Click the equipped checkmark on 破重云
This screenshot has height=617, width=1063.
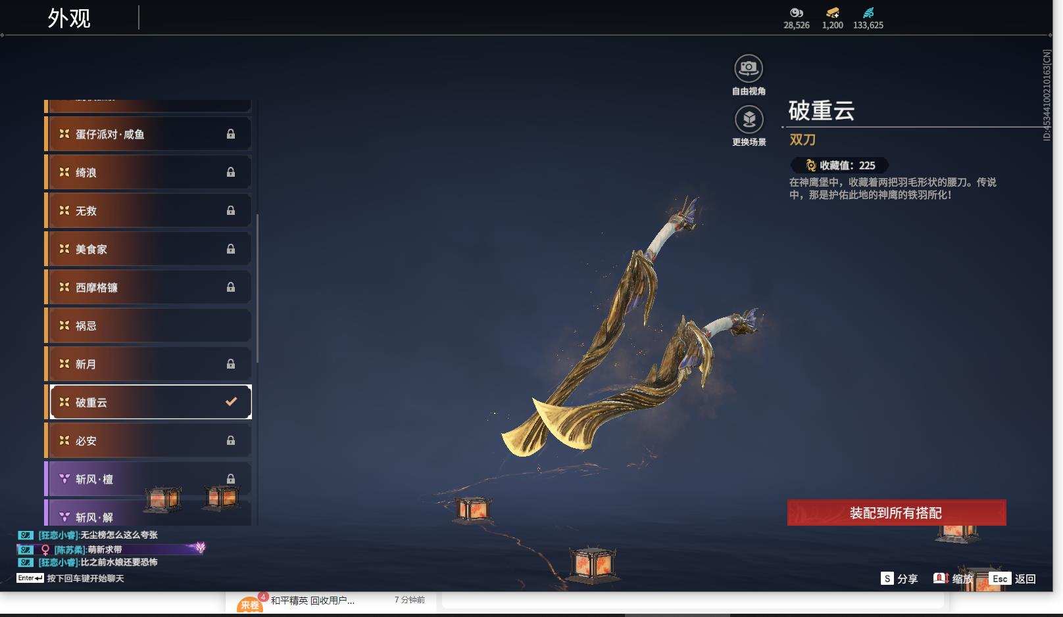click(x=231, y=401)
